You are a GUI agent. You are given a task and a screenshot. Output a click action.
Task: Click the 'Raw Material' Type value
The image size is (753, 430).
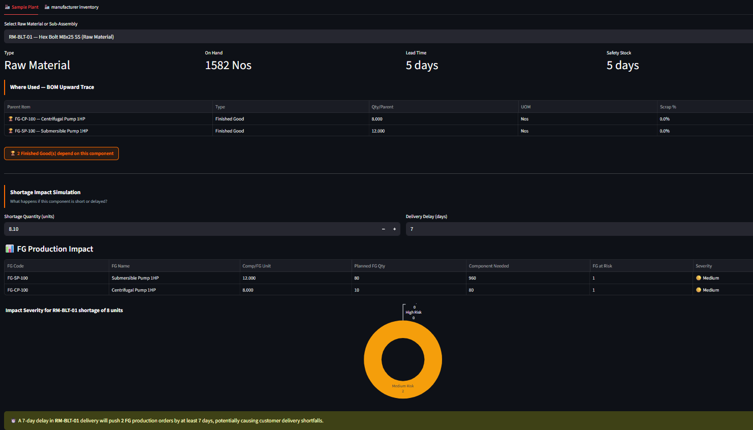tap(37, 65)
